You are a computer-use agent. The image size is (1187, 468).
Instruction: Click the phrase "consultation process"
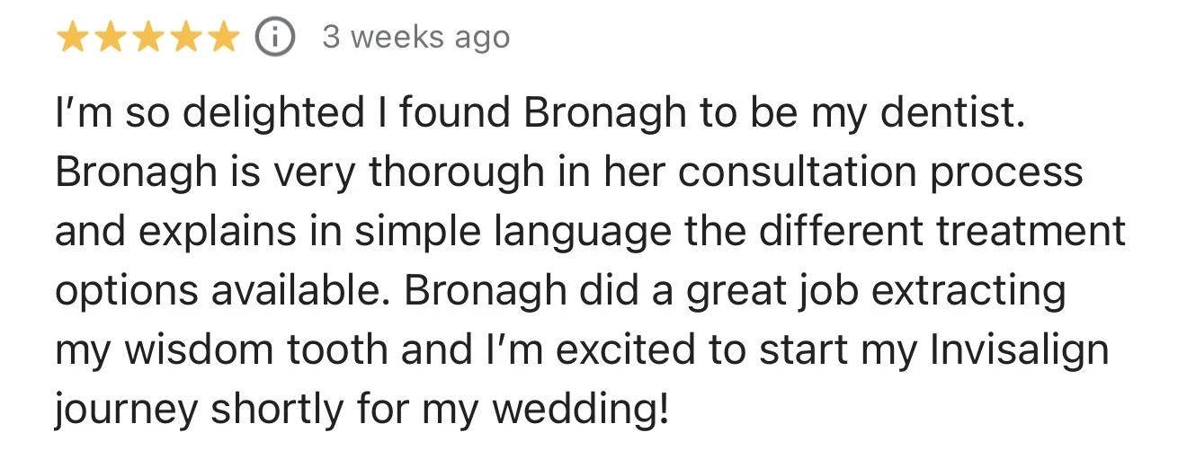880,172
